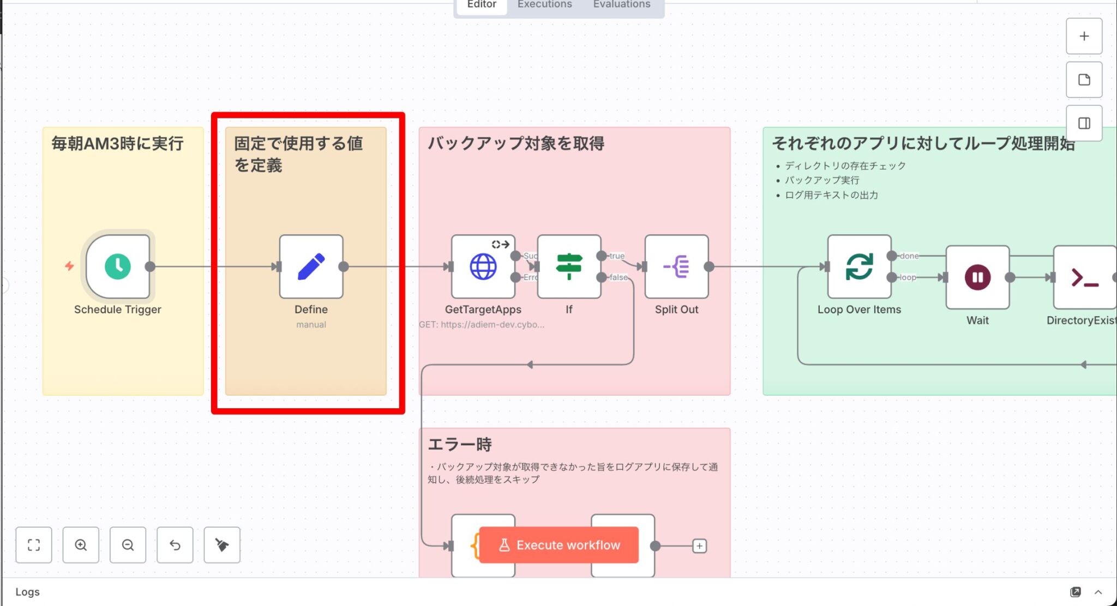Screen dimensions: 1117x606
Task: Open the Wait pause node
Action: [977, 277]
